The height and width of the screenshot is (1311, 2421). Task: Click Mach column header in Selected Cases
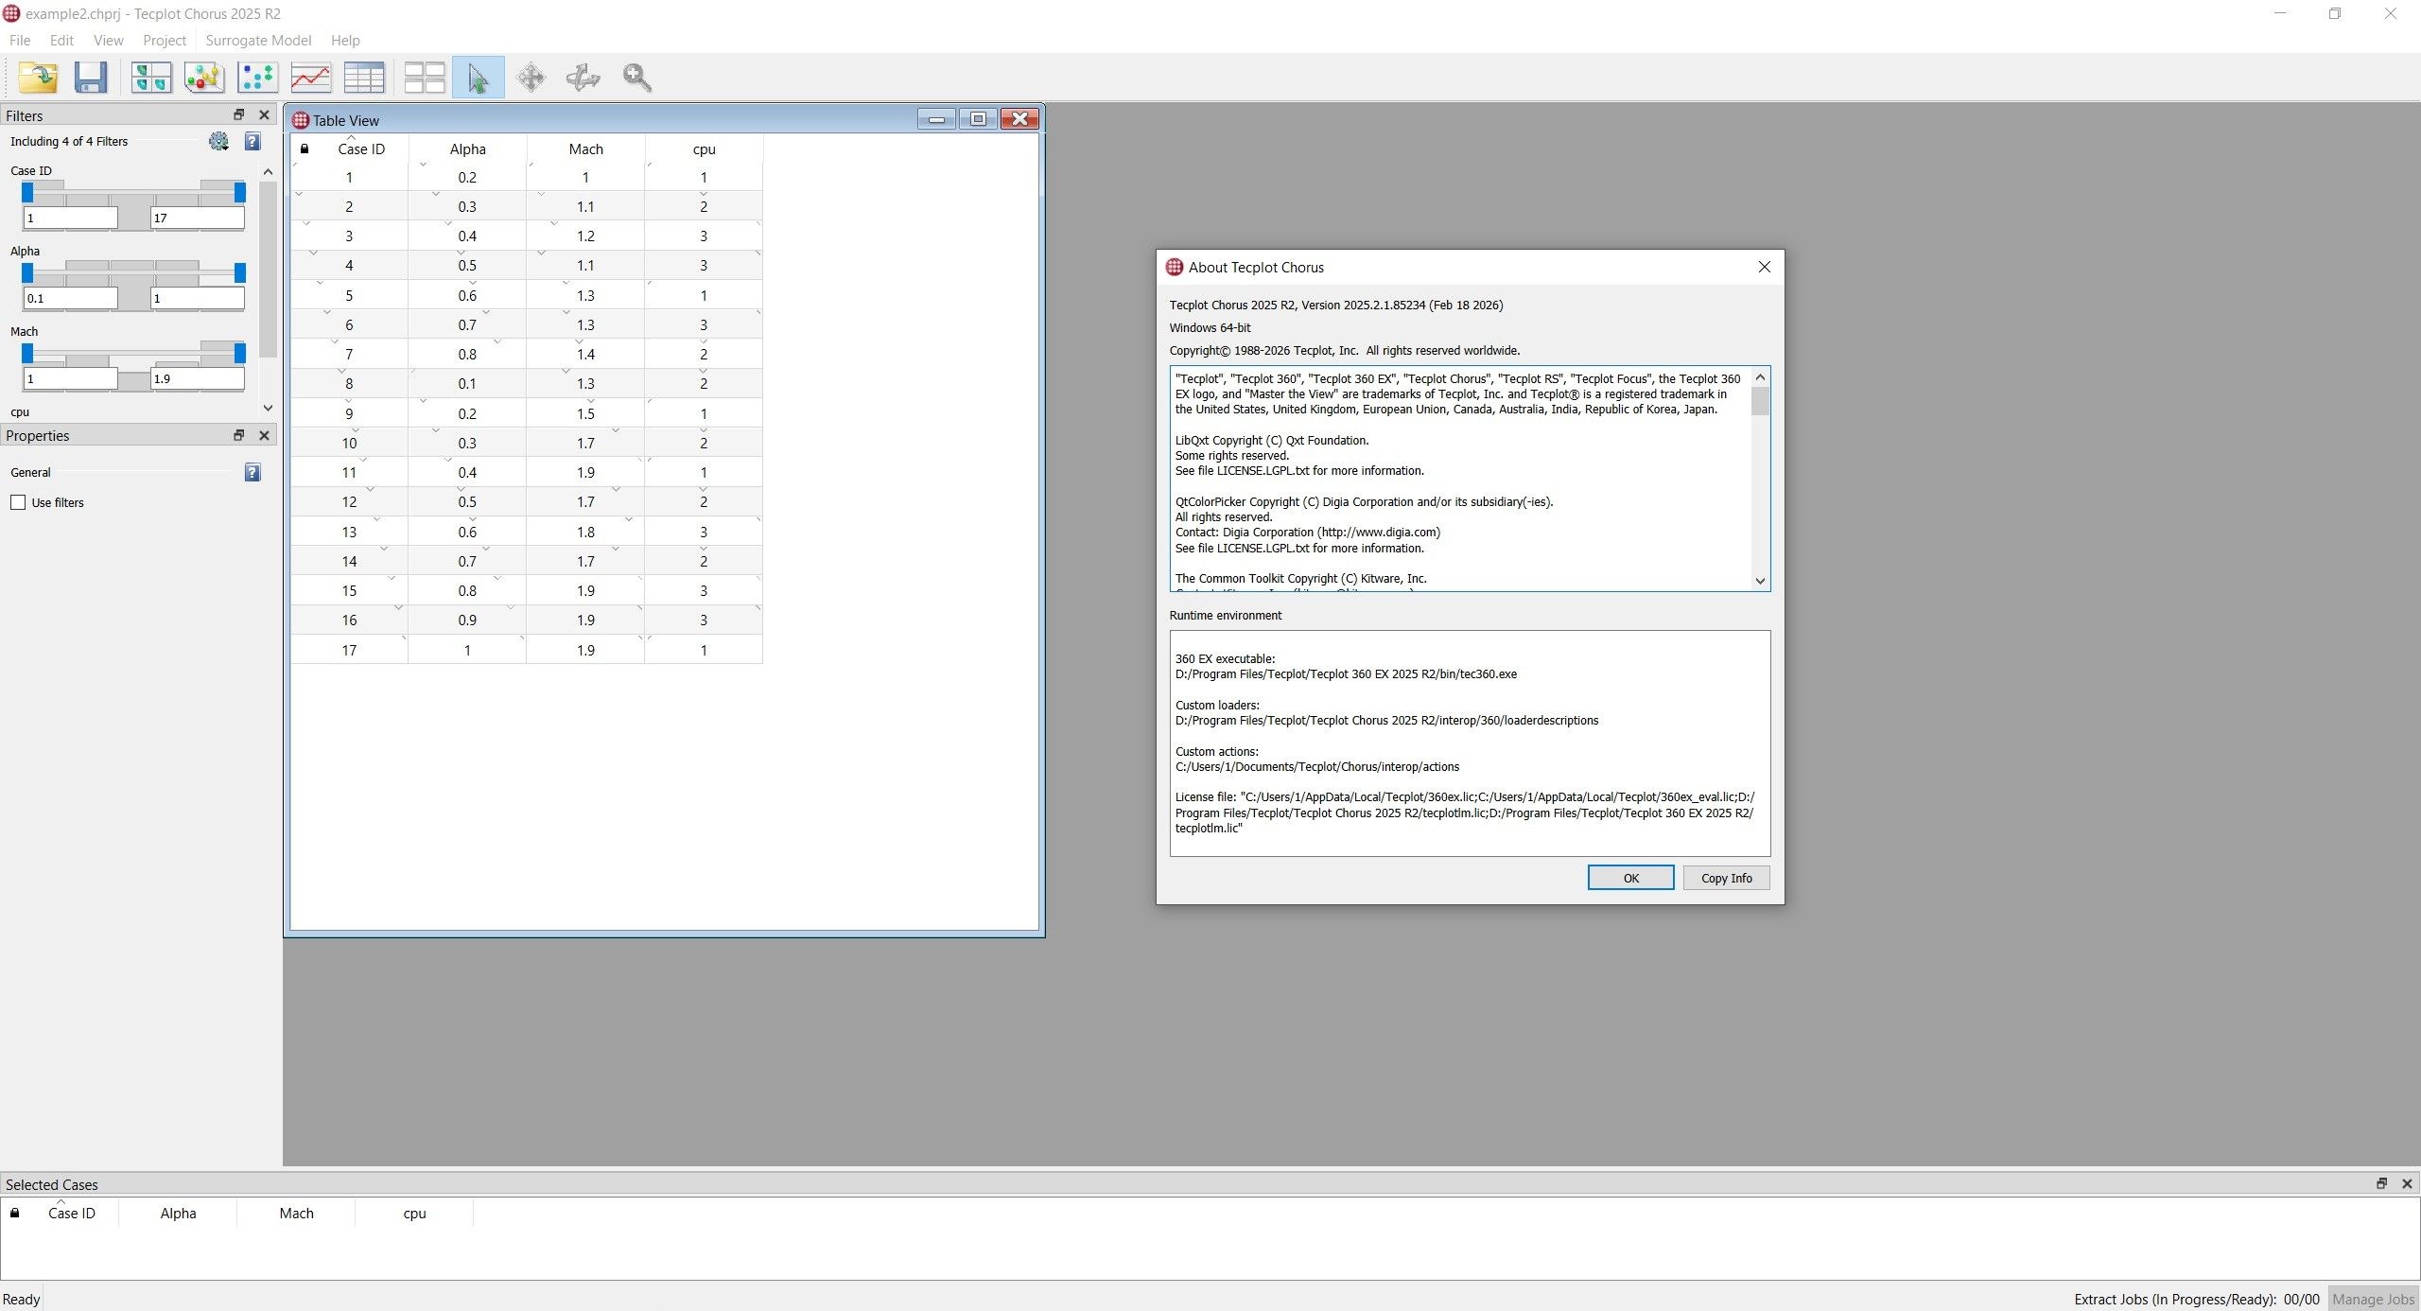click(296, 1213)
